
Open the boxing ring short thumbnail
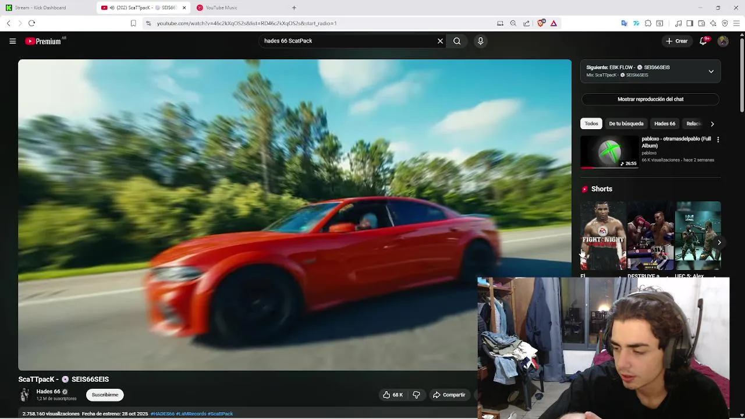point(650,236)
